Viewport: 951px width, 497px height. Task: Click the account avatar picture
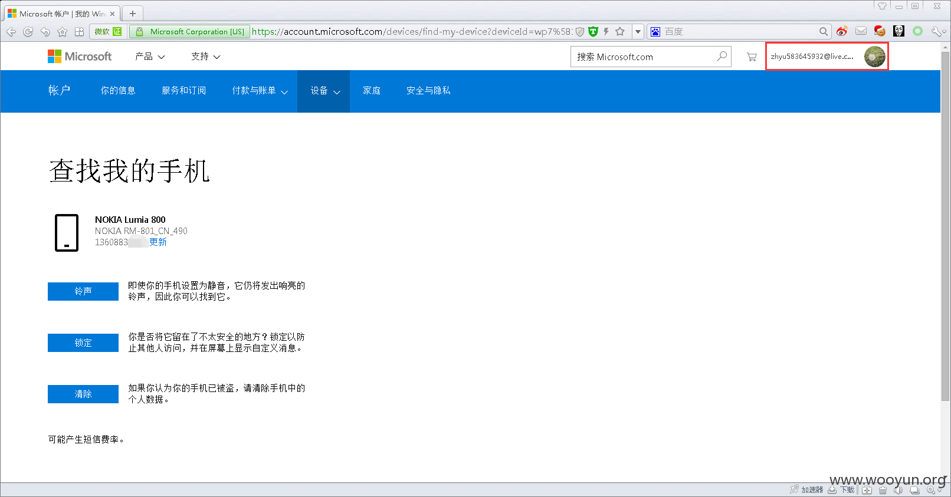pos(875,57)
